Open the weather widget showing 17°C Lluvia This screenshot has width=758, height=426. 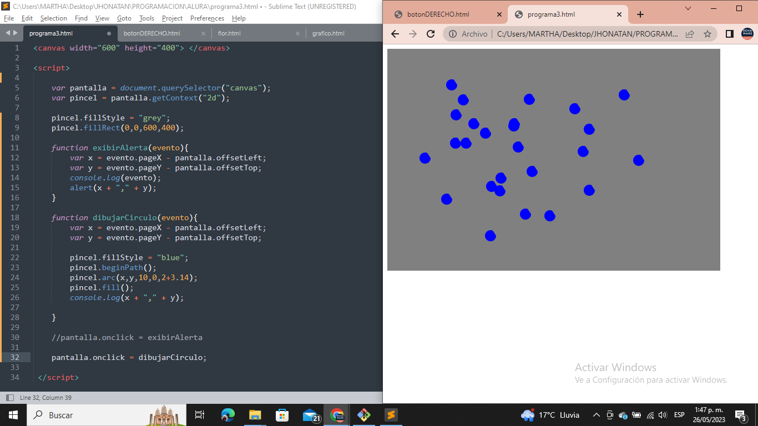click(550, 415)
